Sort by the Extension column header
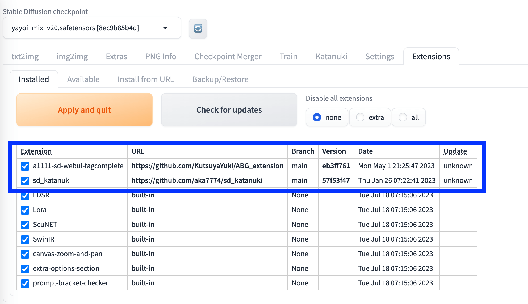This screenshot has height=304, width=528. point(36,151)
